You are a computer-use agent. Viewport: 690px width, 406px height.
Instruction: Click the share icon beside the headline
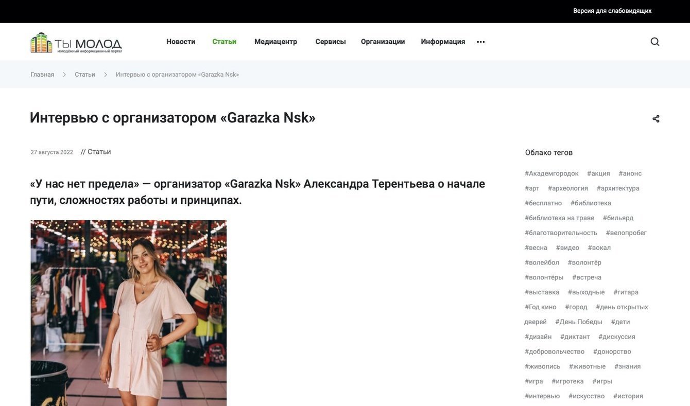point(656,119)
